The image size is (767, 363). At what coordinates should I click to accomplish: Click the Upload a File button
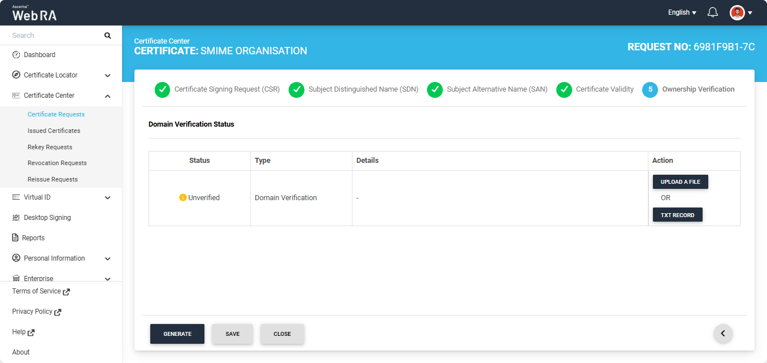click(680, 182)
